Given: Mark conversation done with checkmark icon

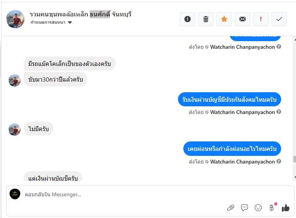Looking at the screenshot, I should (x=279, y=19).
